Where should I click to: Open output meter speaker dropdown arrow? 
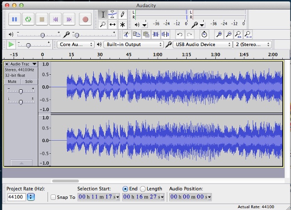click(145, 25)
